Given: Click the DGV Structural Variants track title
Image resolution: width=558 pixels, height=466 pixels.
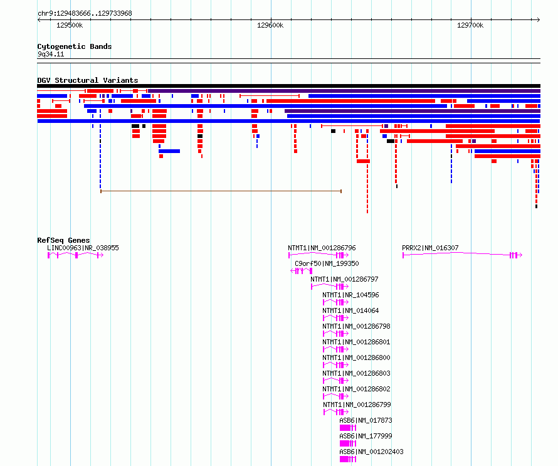Looking at the screenshot, I should point(88,80).
